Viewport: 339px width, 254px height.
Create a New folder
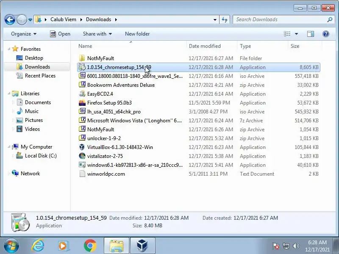[137, 34]
